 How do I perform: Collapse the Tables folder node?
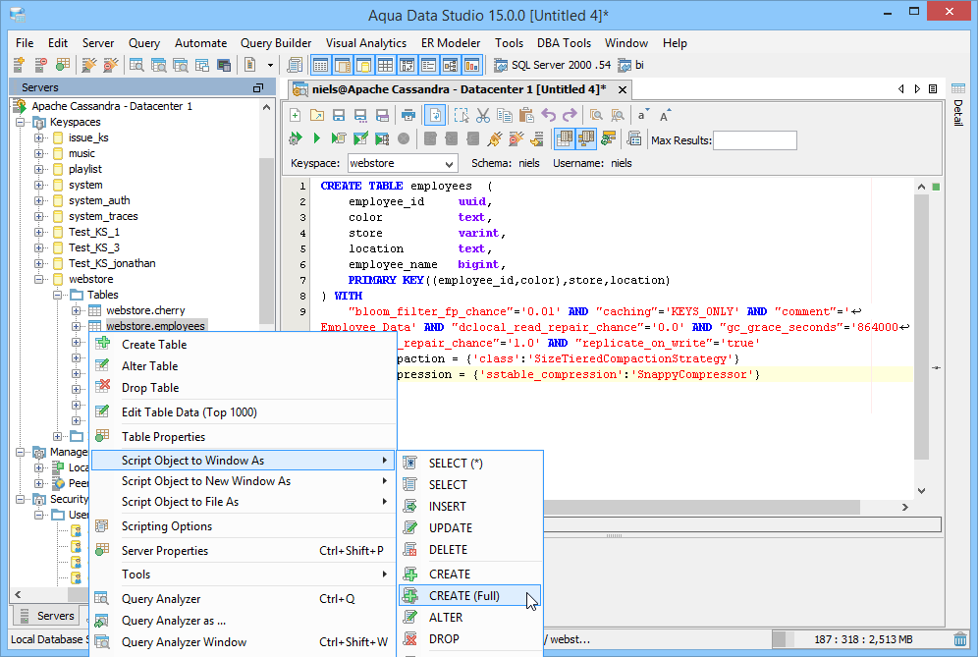tap(57, 296)
